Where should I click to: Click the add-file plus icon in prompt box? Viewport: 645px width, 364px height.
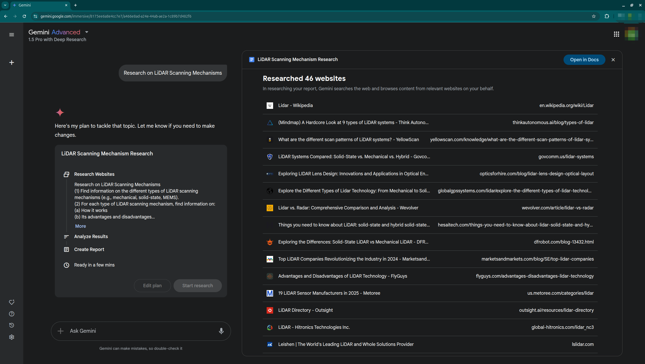click(61, 331)
